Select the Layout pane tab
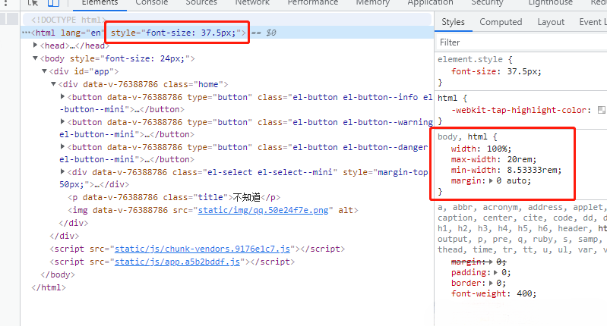Image resolution: width=607 pixels, height=326 pixels. pyautogui.click(x=551, y=22)
